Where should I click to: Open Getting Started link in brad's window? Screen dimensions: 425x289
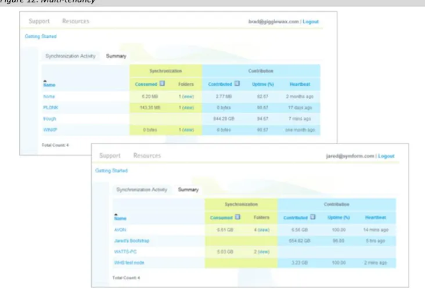(x=41, y=37)
